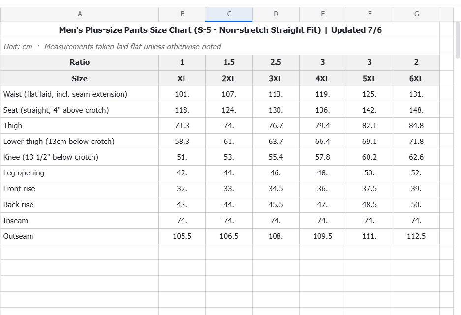Click the XL waist value 101.

coord(182,94)
